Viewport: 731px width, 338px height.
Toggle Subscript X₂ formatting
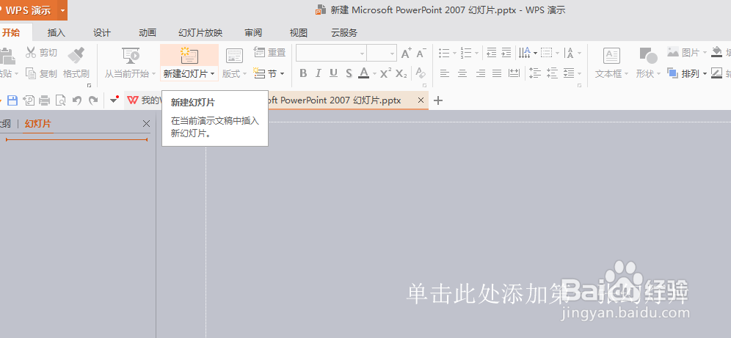tap(401, 73)
